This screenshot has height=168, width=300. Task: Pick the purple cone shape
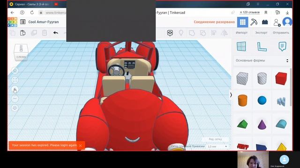click(262, 125)
